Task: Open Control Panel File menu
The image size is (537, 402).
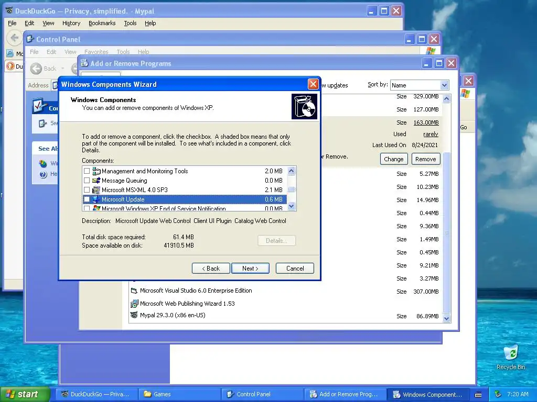Action: click(x=34, y=52)
